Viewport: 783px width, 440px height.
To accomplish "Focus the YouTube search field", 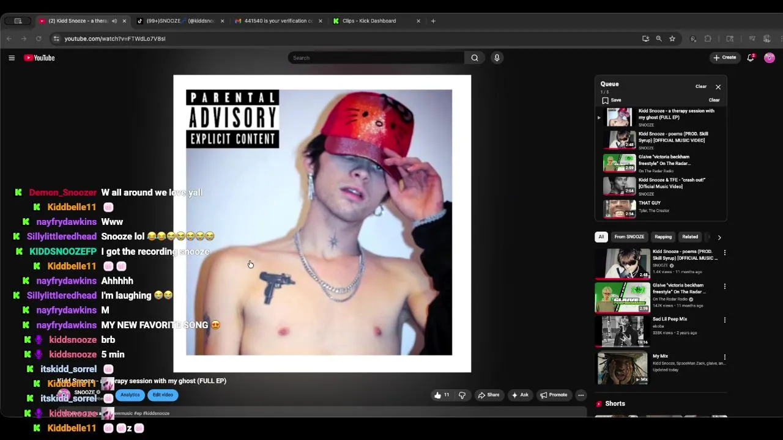I will click(x=376, y=58).
